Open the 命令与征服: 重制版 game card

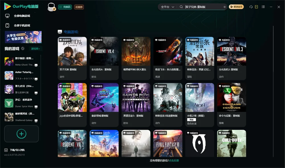(x=231, y=105)
